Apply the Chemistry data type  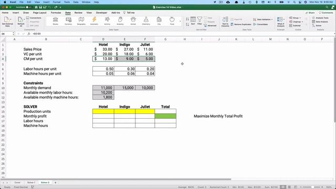click(146, 21)
